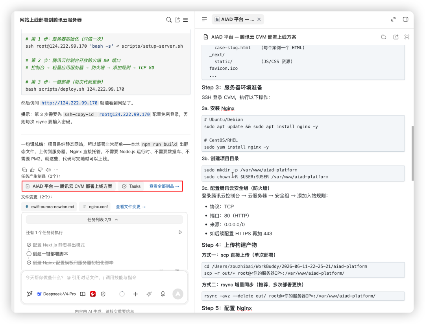Click the leaf sparkle icon in input toolbar

pyautogui.click(x=30, y=294)
